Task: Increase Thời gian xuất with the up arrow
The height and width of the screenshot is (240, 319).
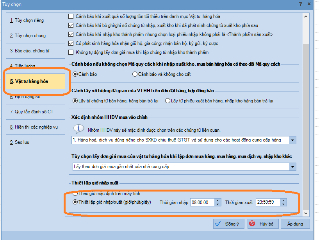Action: click(x=283, y=201)
